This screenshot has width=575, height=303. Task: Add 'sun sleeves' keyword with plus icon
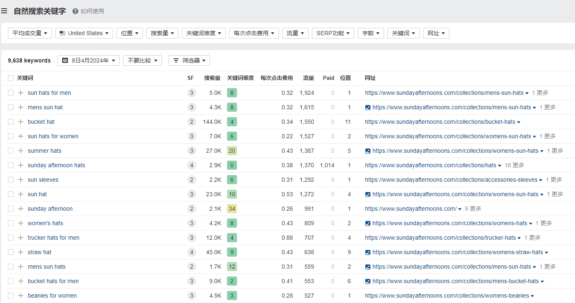(x=21, y=180)
